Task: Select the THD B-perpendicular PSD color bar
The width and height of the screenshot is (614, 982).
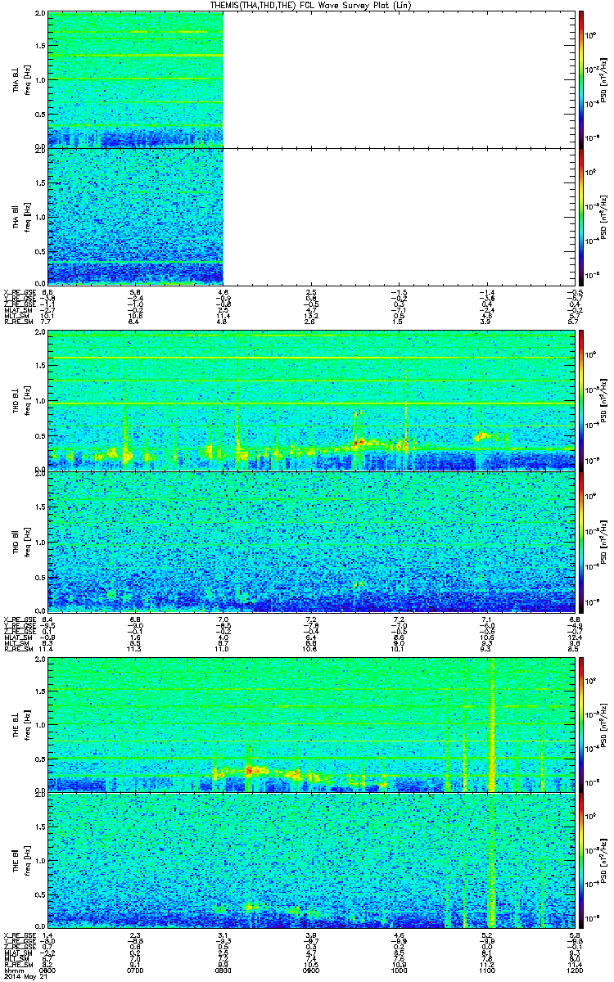Action: (581, 400)
